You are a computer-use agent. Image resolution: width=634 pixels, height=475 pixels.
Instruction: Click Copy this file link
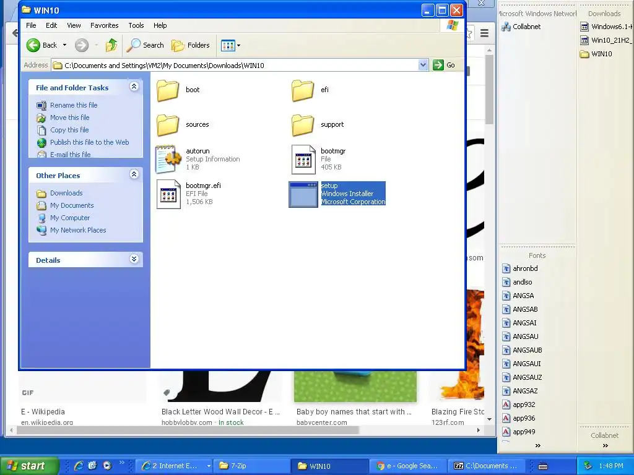[69, 130]
